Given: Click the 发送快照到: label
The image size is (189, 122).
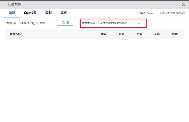Looking at the screenshot, I should 89,23.
